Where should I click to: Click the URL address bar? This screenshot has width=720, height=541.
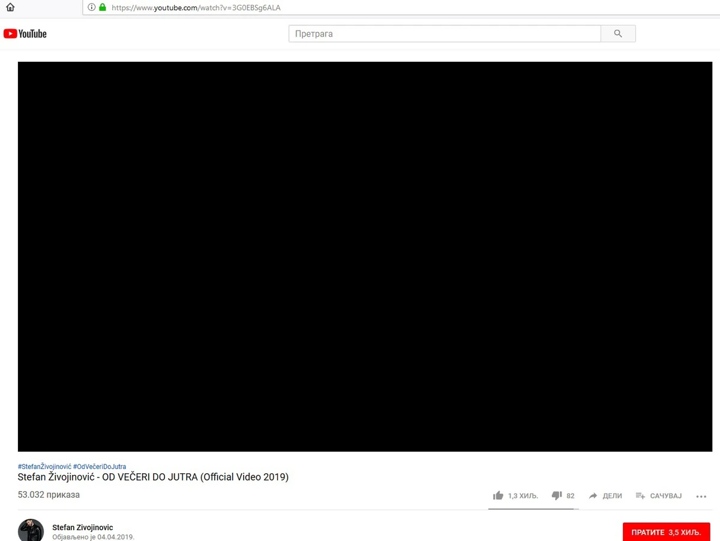click(401, 8)
